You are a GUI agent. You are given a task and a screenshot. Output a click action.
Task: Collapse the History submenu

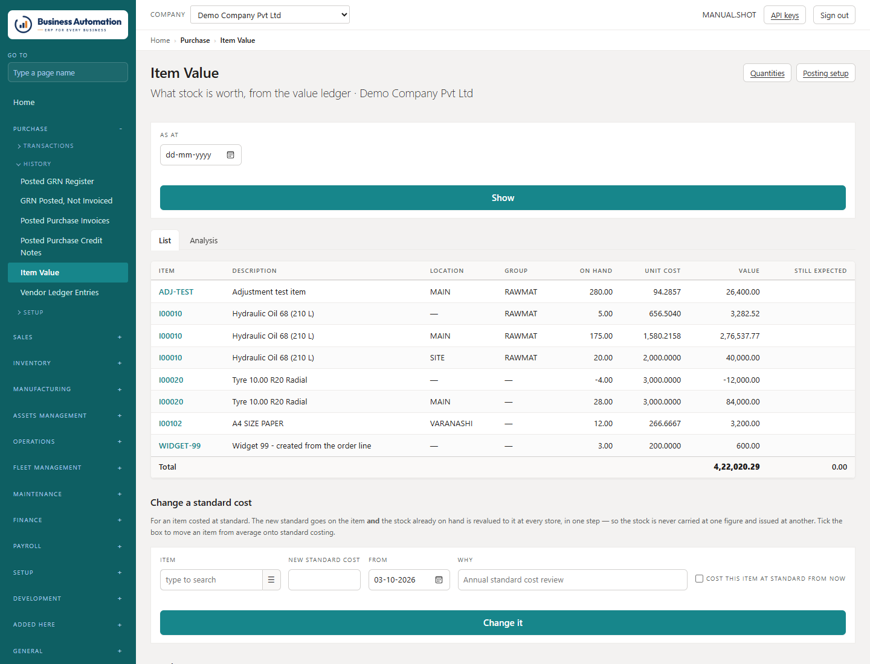[x=34, y=164]
